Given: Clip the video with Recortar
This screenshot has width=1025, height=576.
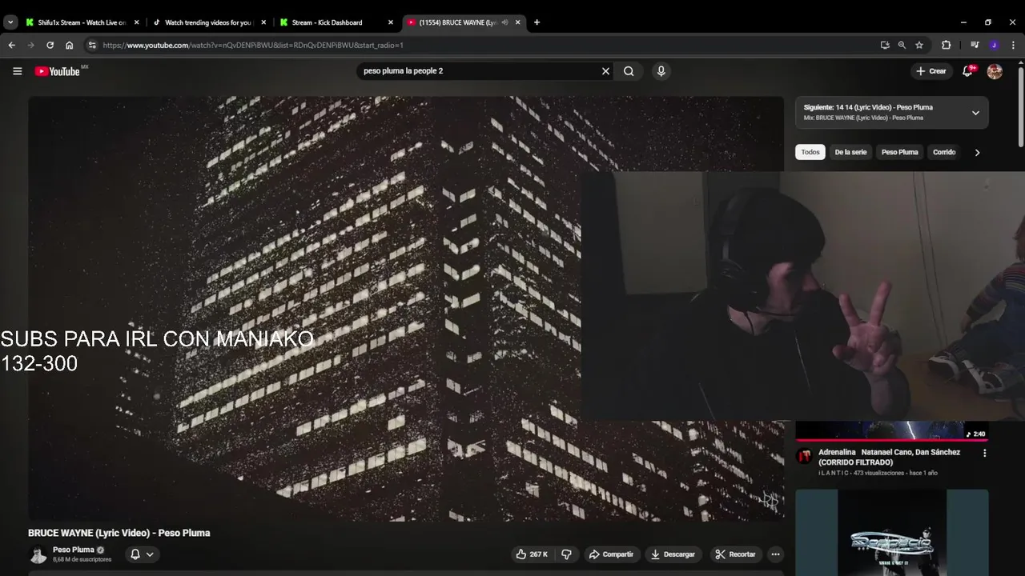Looking at the screenshot, I should click(x=735, y=554).
